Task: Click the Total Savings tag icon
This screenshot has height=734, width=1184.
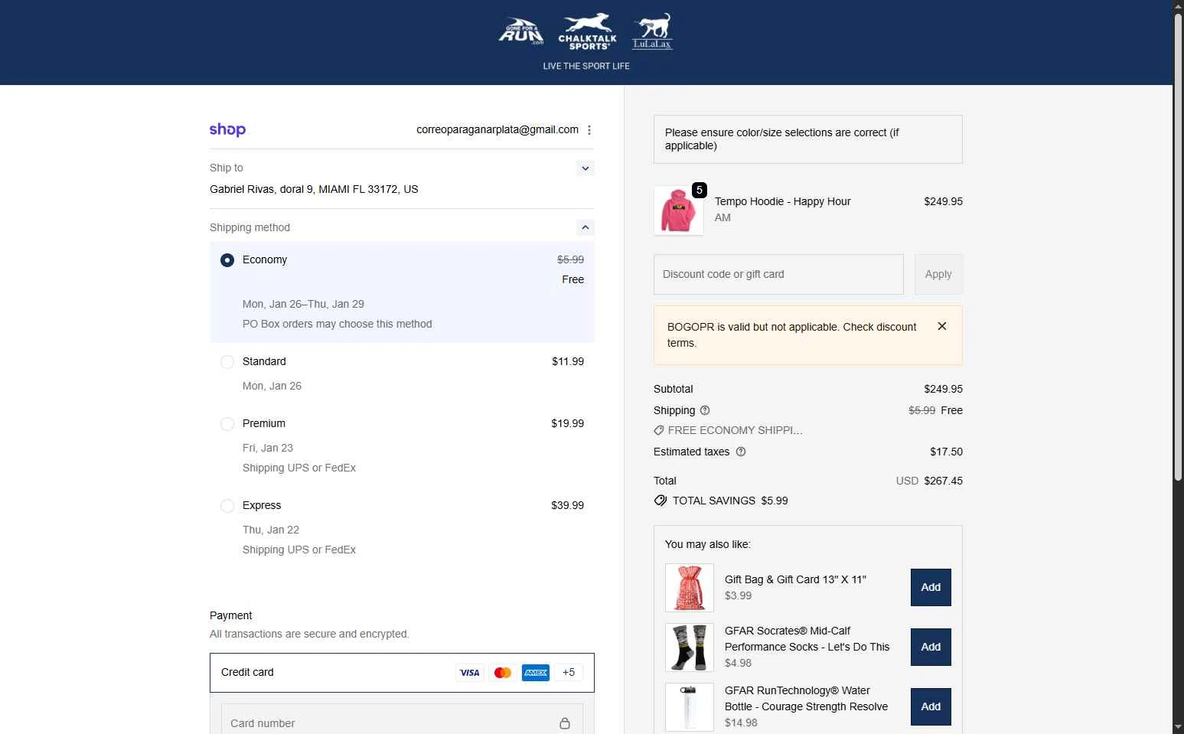Action: pos(660,501)
